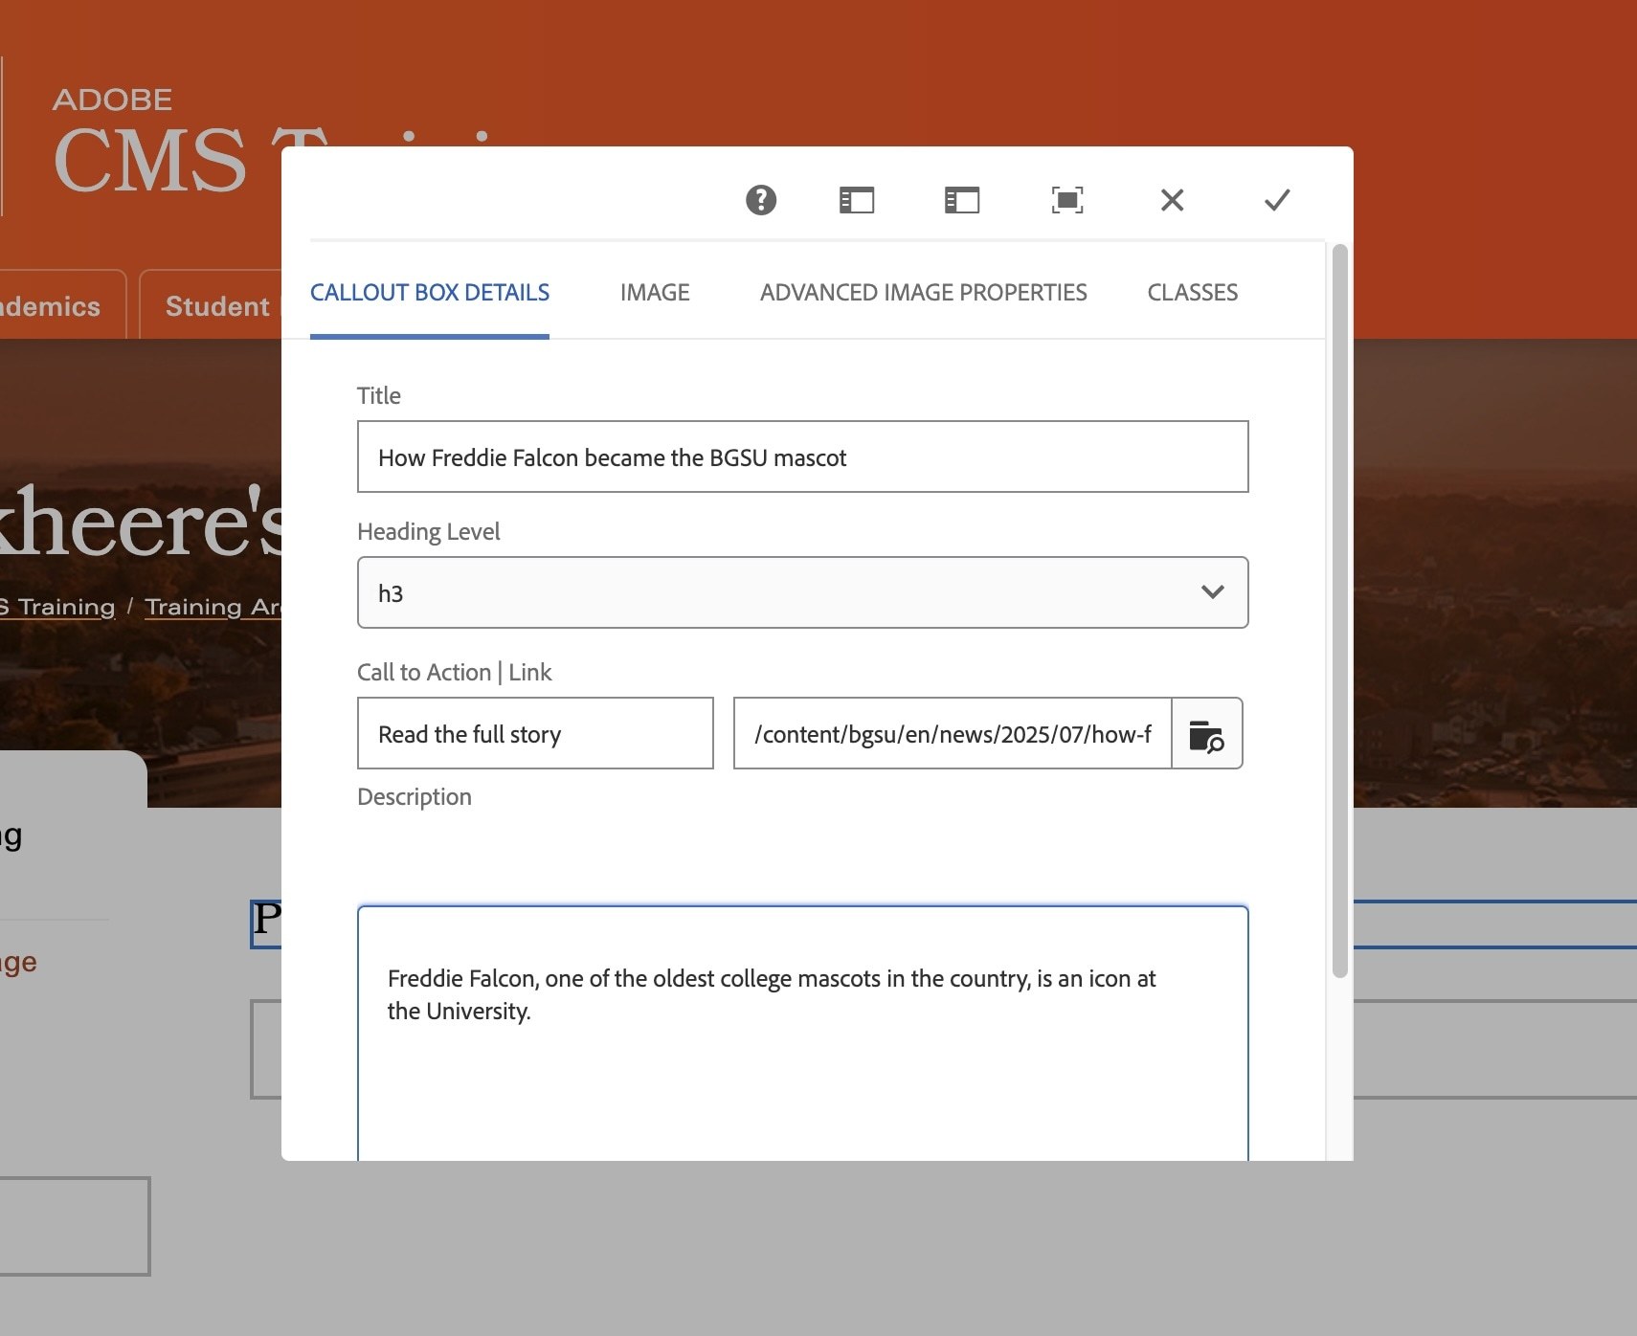This screenshot has height=1336, width=1637.
Task: Toggle the first side panel icon
Action: click(857, 200)
